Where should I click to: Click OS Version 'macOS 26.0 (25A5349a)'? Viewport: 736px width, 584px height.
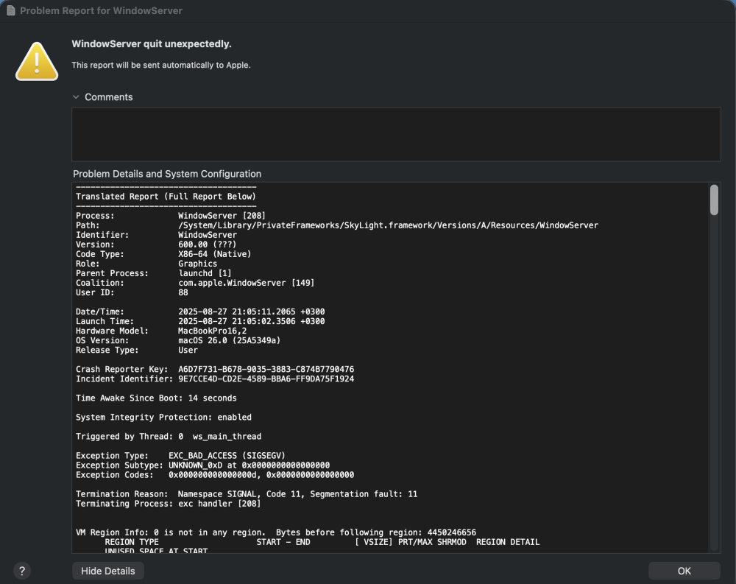coord(229,340)
